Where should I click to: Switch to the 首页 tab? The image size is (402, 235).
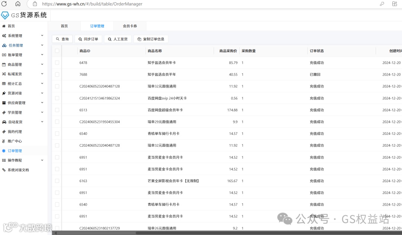click(x=64, y=26)
